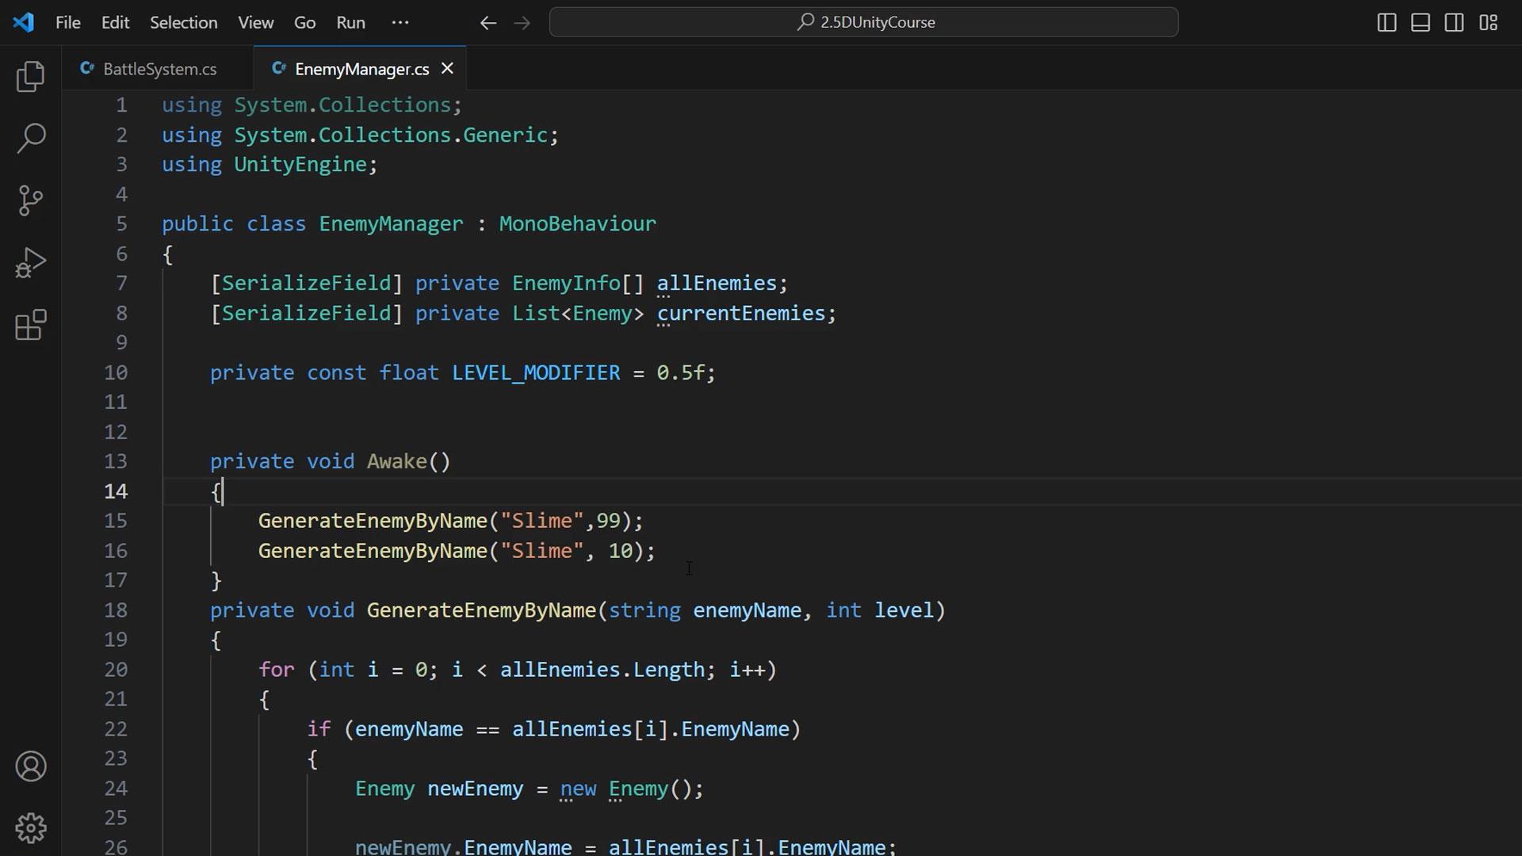Open Source Control view
Screen dimensions: 1522x856
point(31,200)
